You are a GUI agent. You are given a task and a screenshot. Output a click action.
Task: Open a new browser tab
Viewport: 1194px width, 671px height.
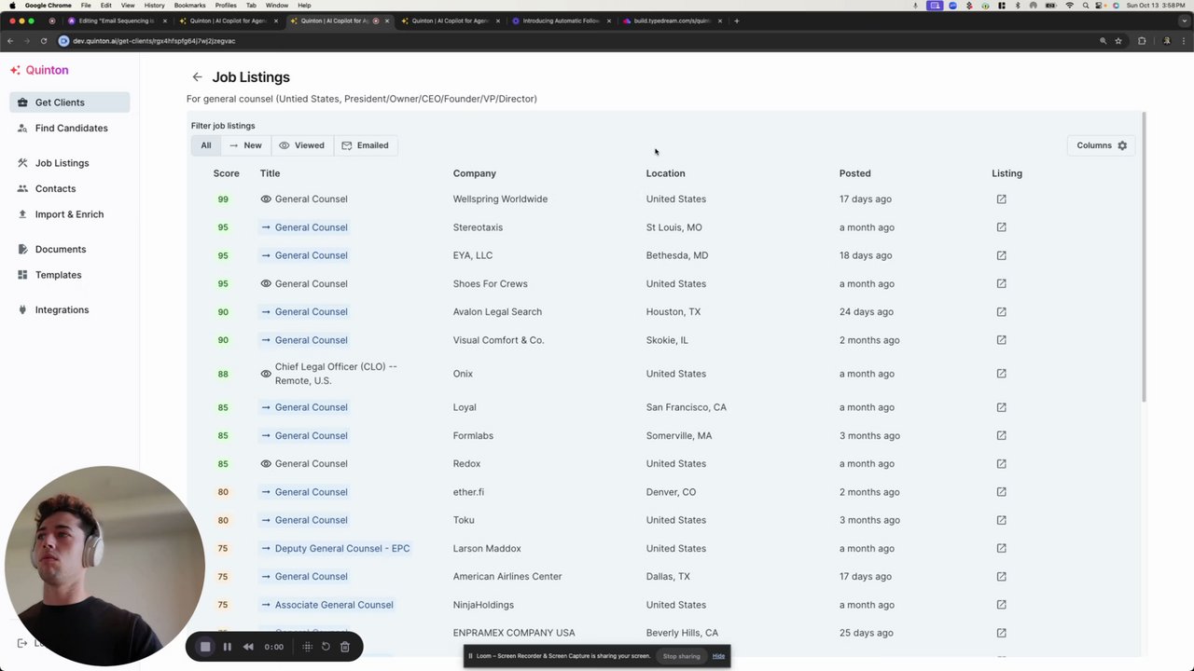point(736,21)
